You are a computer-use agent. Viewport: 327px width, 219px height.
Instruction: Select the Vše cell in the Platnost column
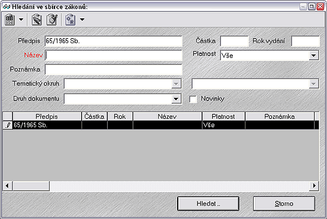pyautogui.click(x=223, y=125)
